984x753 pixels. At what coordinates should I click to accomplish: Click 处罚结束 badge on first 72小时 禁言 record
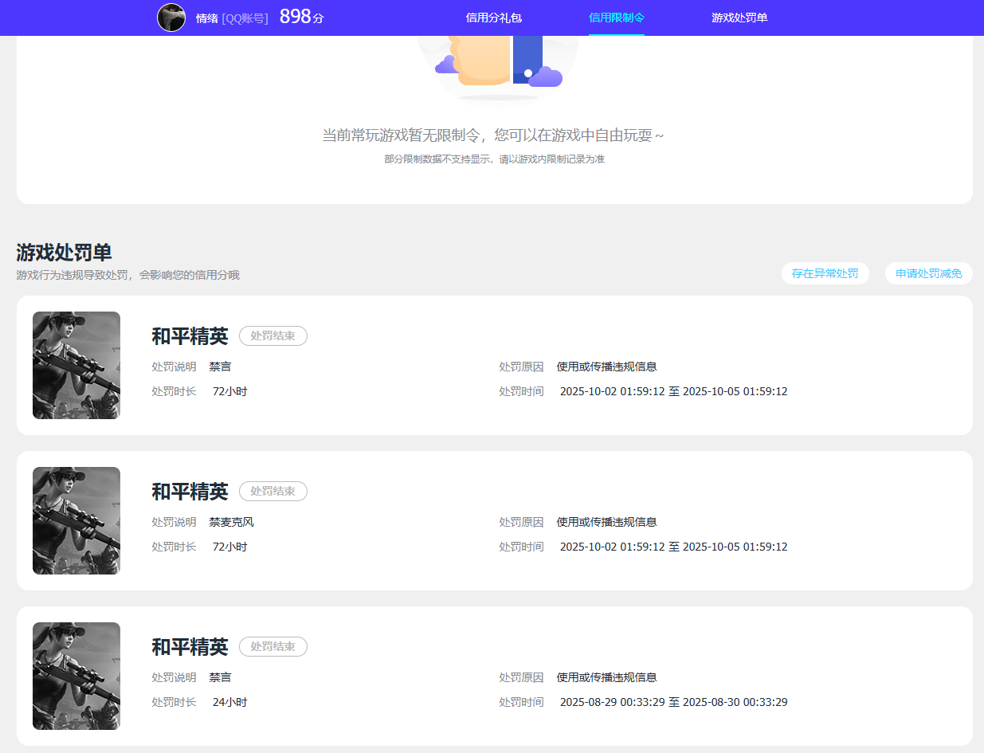click(273, 336)
